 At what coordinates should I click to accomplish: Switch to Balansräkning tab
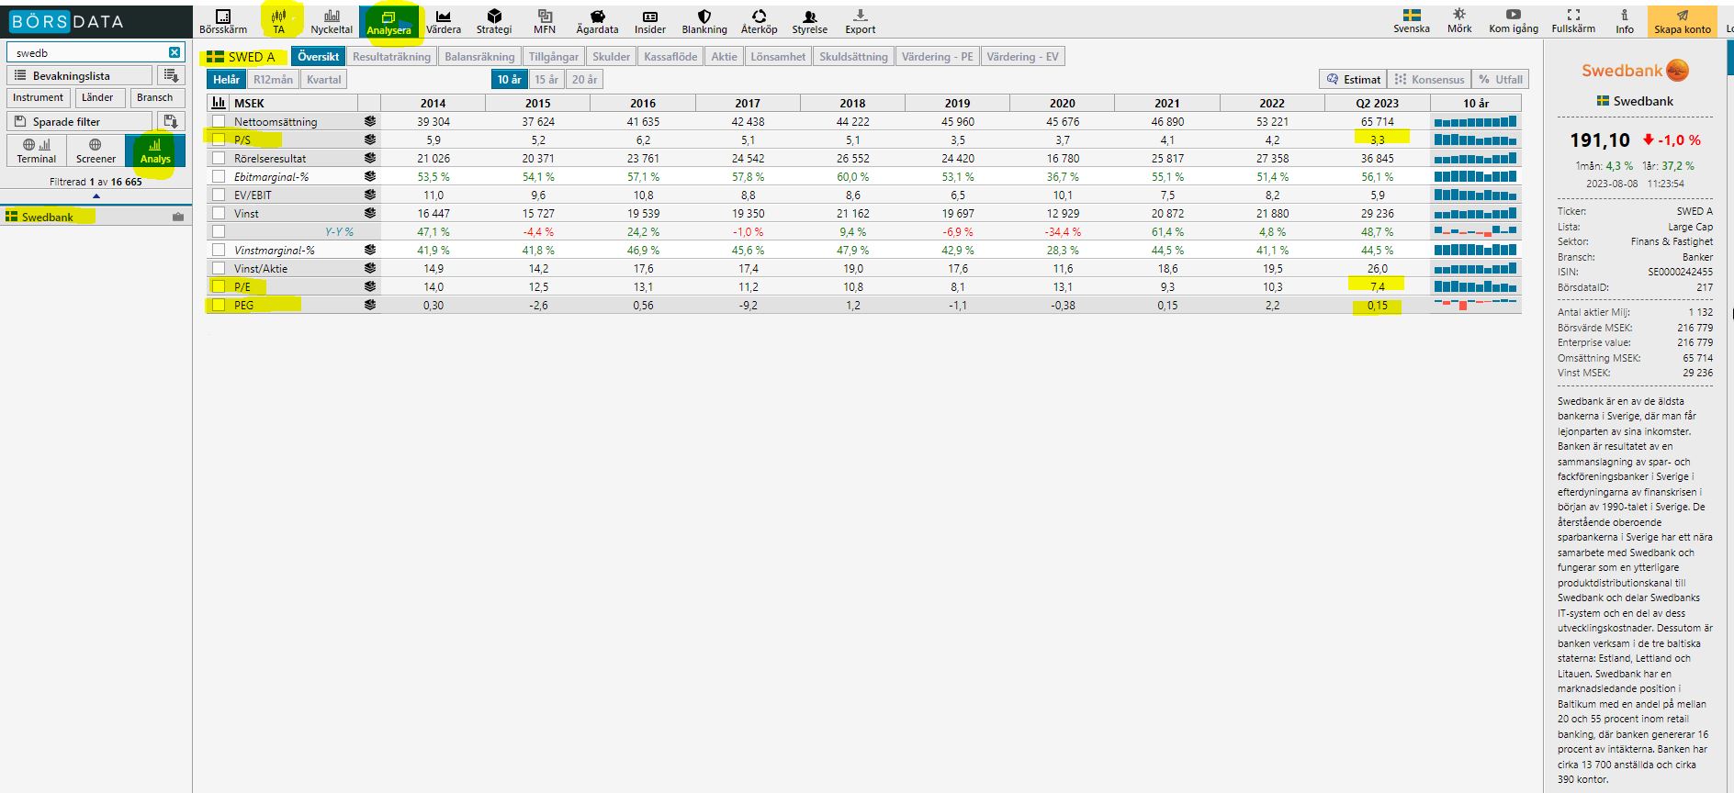pyautogui.click(x=479, y=57)
